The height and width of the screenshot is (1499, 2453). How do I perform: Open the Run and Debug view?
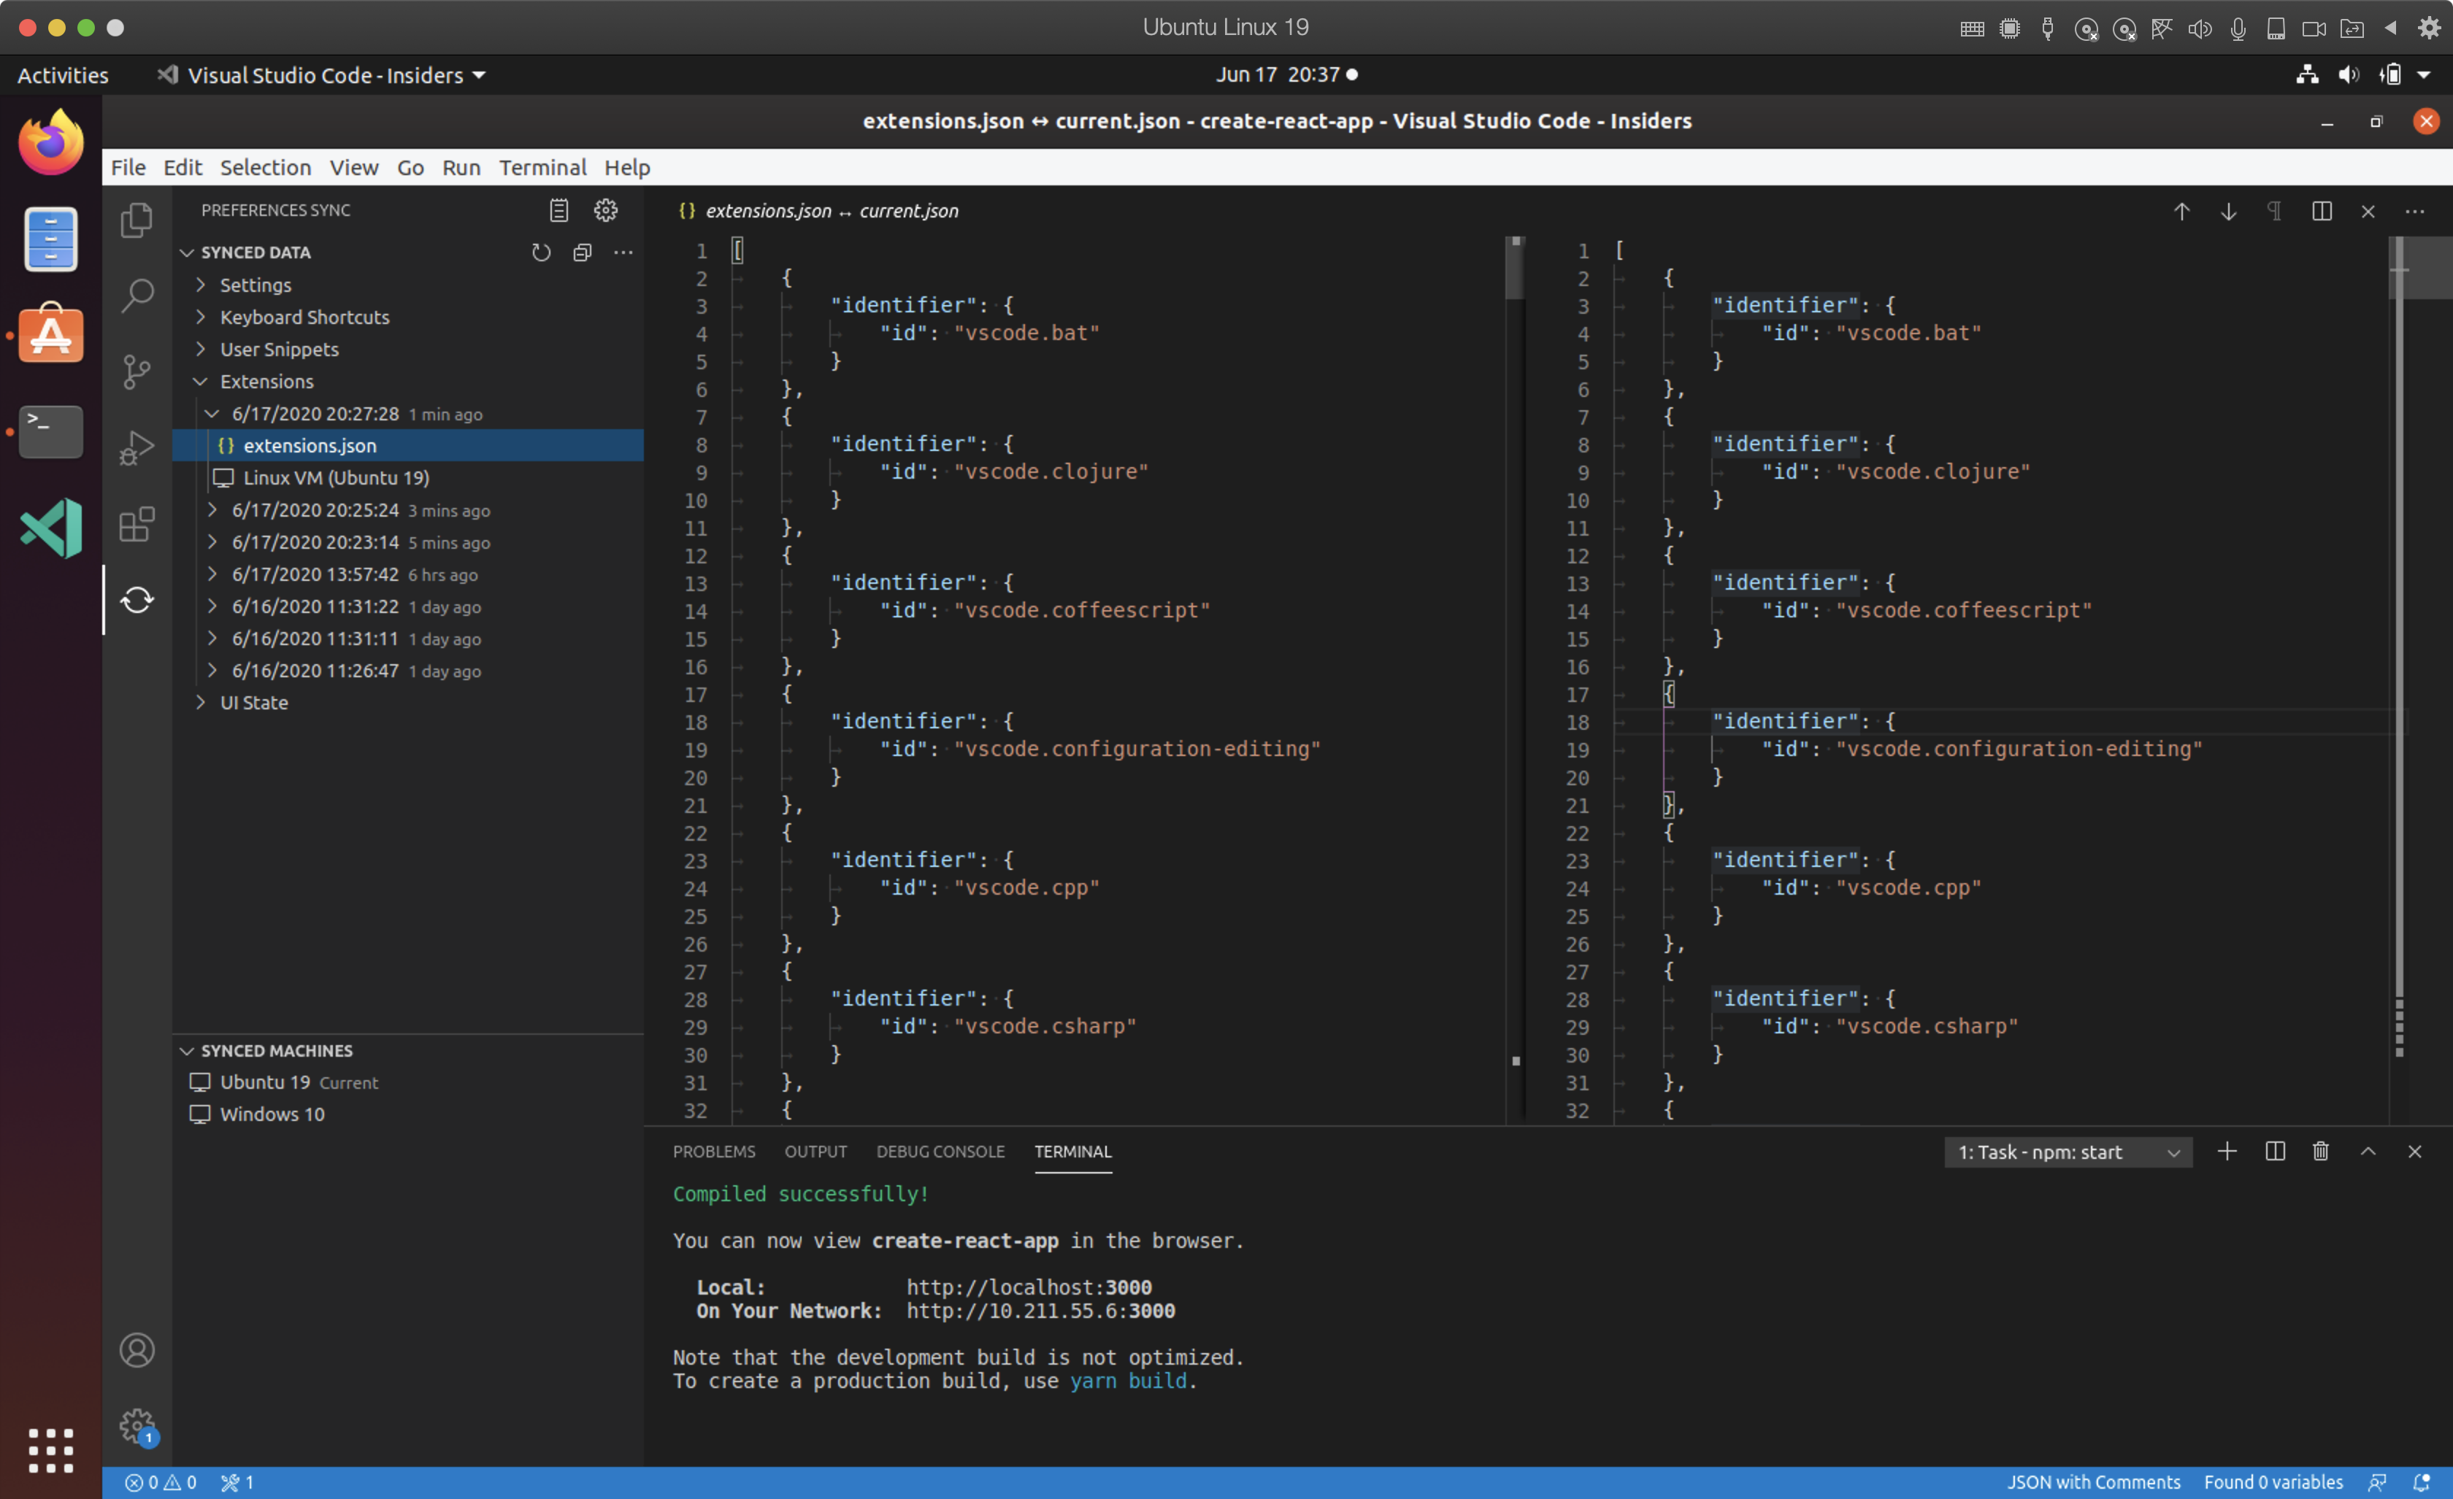[137, 448]
